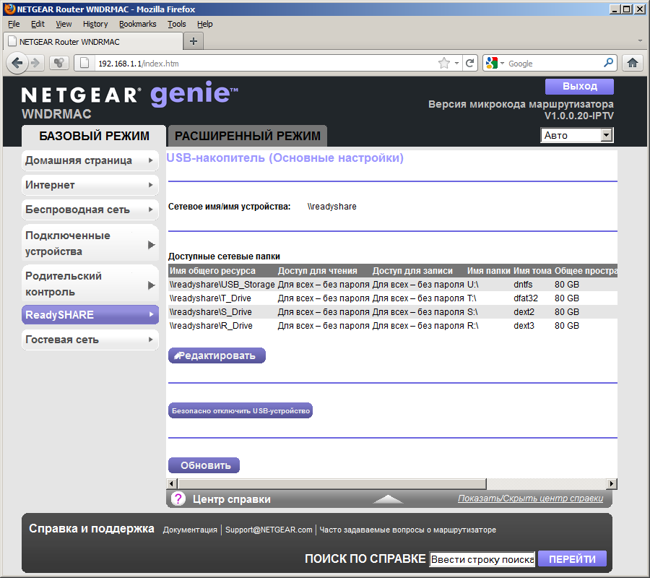Viewport: 650px width, 578px height.
Task: Open the Bookmarks menu
Action: pyautogui.click(x=138, y=24)
